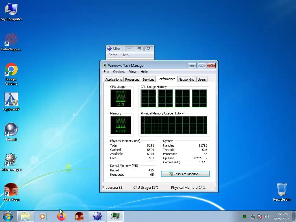
Task: Click the Commit (GB) value 1 / 15
Action: pyautogui.click(x=203, y=162)
